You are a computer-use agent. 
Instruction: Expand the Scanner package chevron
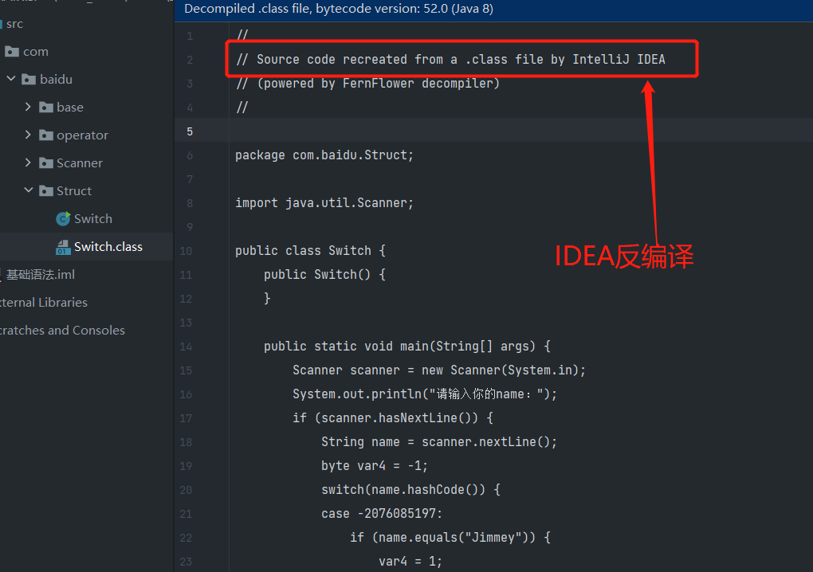(x=28, y=163)
